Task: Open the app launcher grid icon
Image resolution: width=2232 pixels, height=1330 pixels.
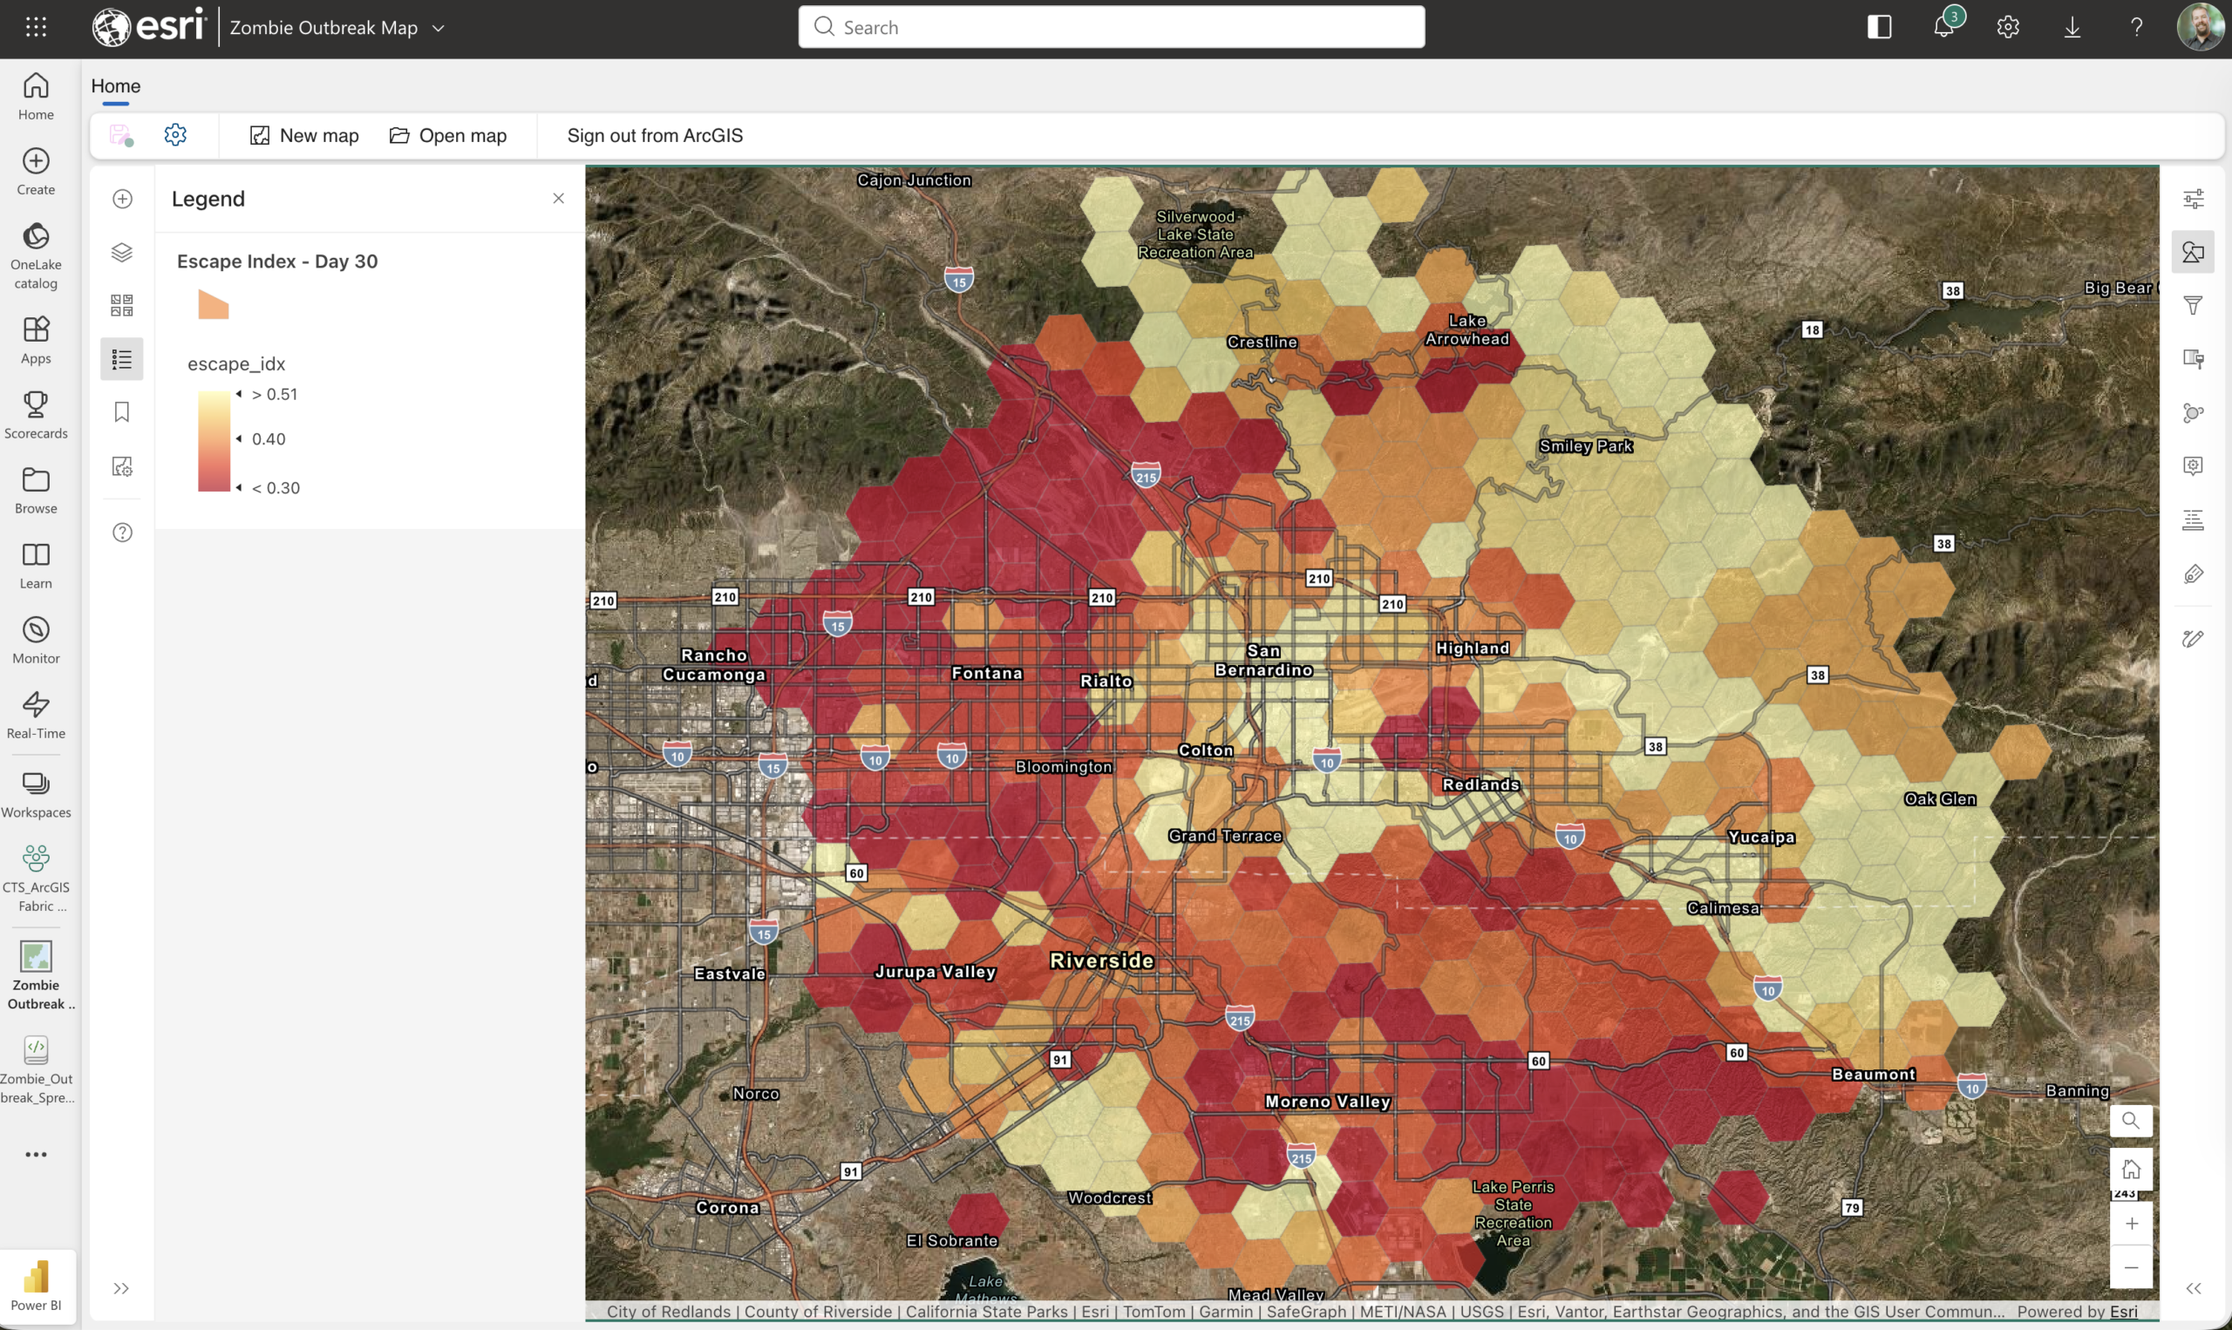Action: [36, 27]
